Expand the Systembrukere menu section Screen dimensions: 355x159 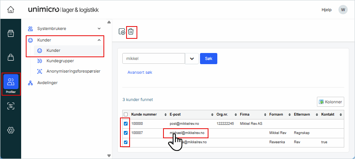[99, 29]
